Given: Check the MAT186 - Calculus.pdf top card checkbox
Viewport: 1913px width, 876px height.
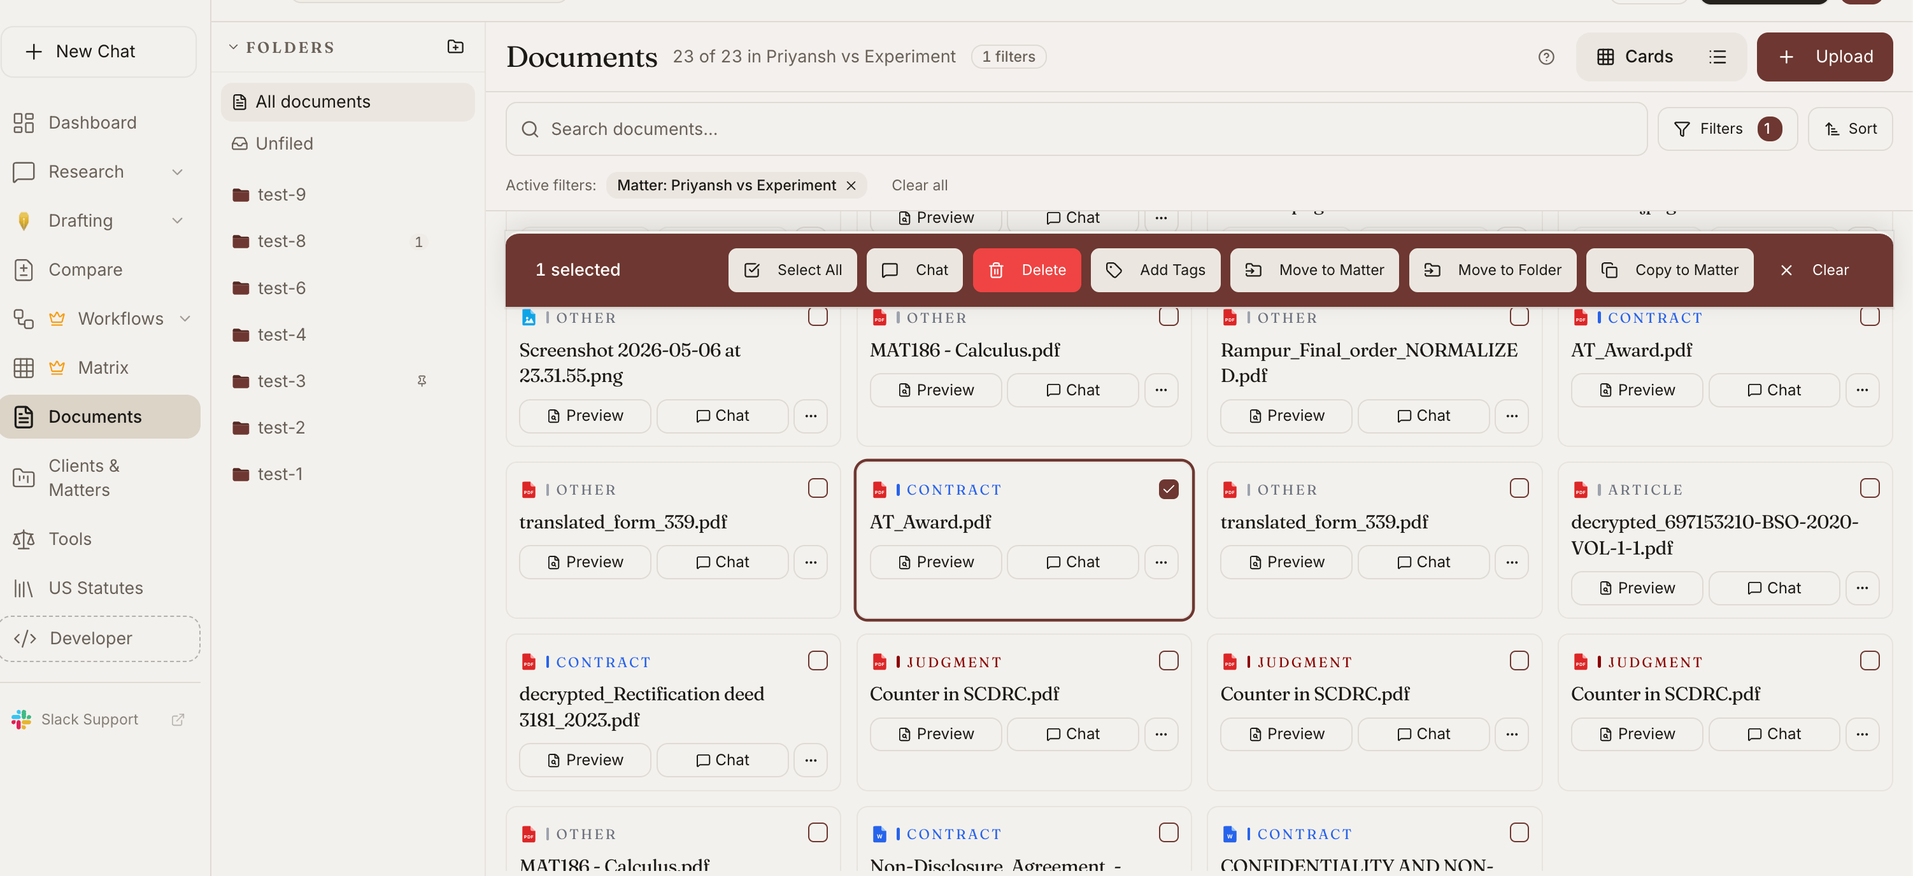Looking at the screenshot, I should click(1168, 316).
